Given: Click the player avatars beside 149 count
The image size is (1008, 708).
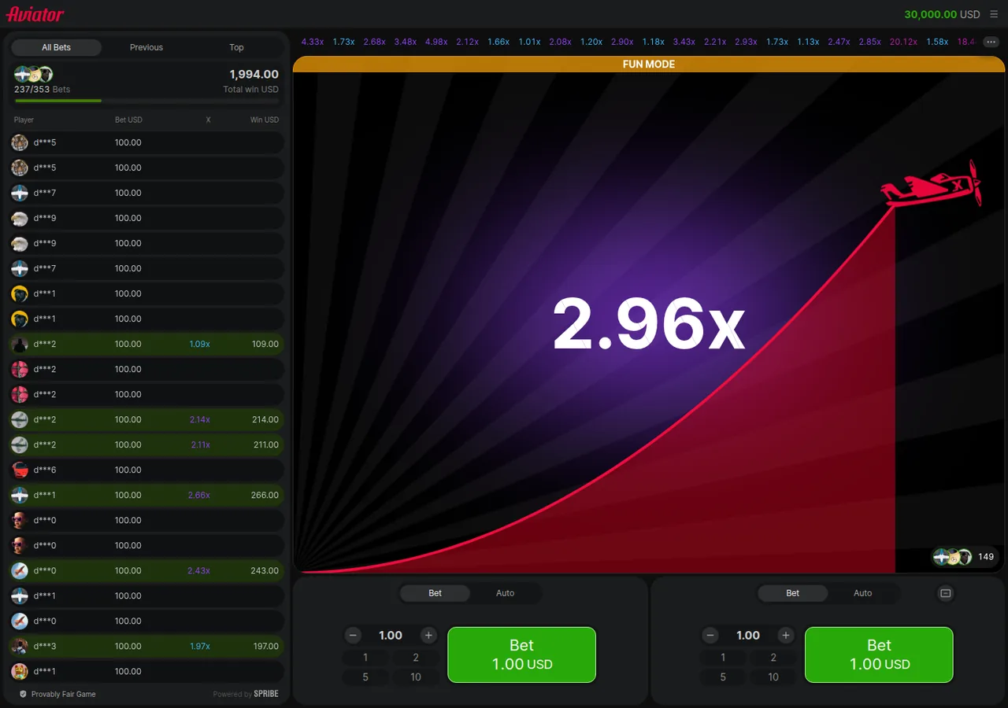Looking at the screenshot, I should (953, 556).
